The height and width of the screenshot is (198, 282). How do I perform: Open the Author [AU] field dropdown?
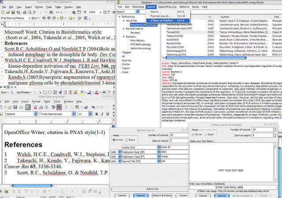click(159, 147)
